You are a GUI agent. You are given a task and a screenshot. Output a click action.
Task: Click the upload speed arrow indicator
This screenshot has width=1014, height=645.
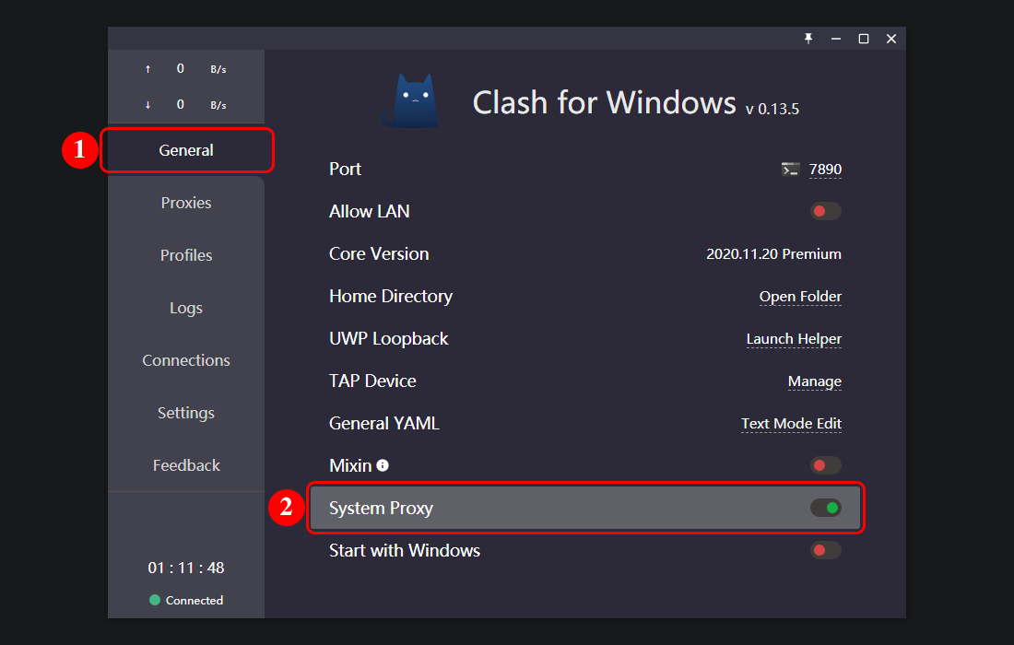(x=147, y=68)
